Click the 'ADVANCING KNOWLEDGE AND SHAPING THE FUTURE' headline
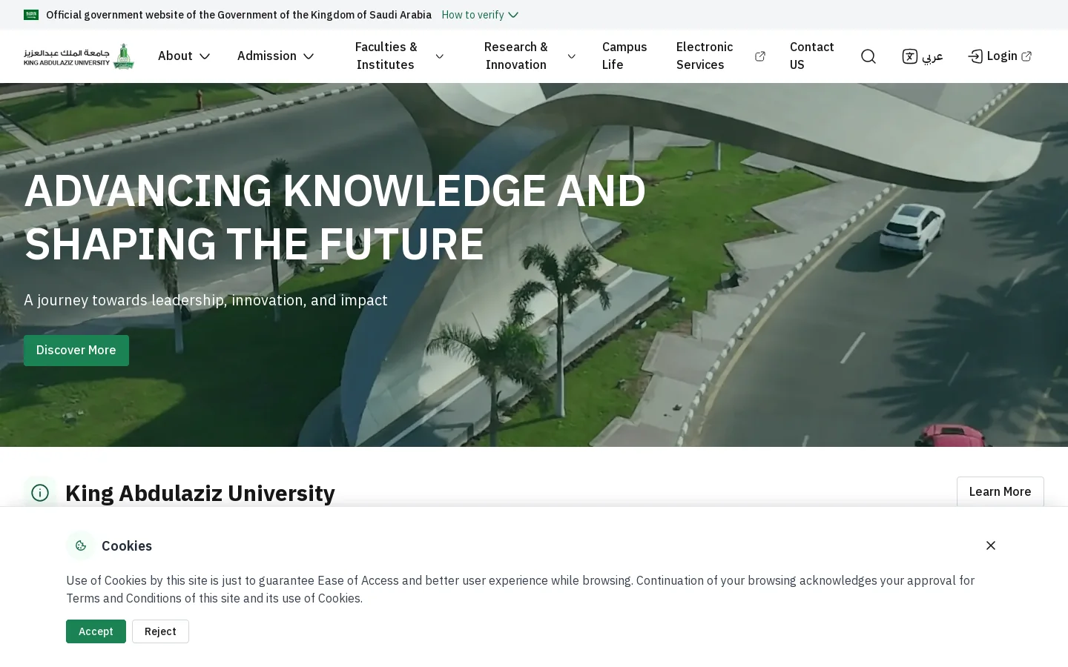 click(334, 217)
